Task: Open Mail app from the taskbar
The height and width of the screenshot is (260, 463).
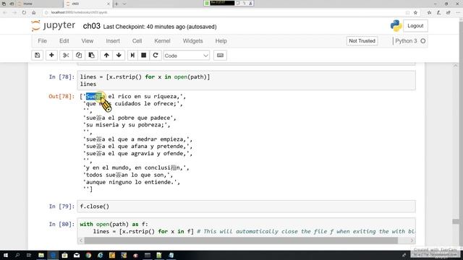Action: 77,255
